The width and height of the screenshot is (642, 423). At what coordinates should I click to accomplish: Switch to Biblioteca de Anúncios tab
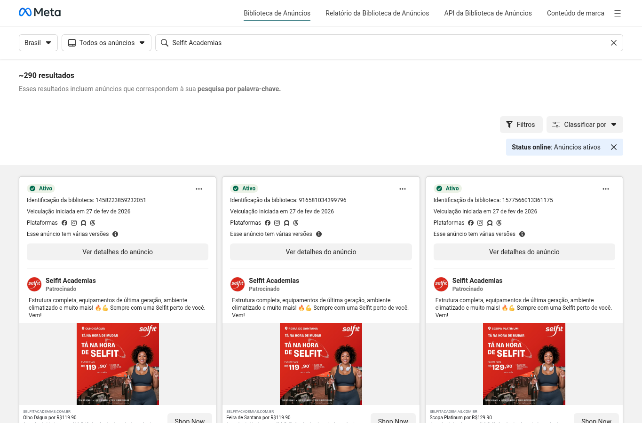tap(277, 13)
